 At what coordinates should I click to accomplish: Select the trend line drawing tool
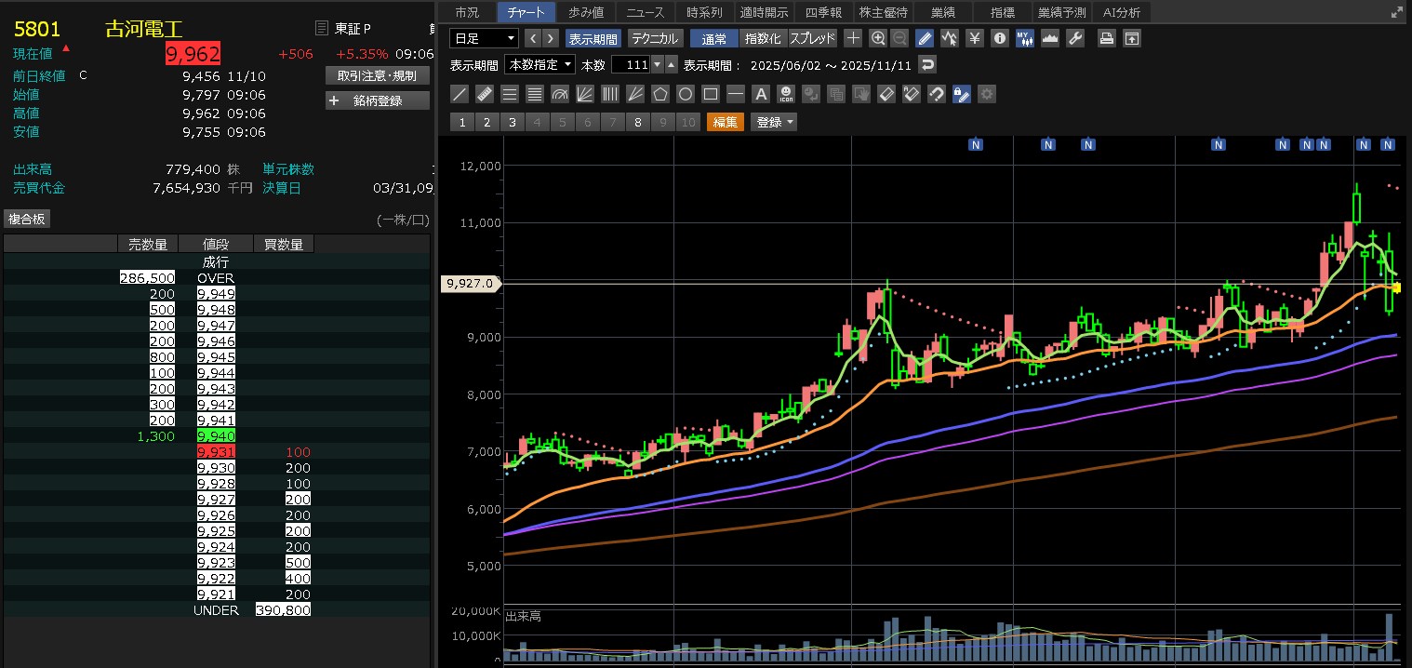pos(459,94)
